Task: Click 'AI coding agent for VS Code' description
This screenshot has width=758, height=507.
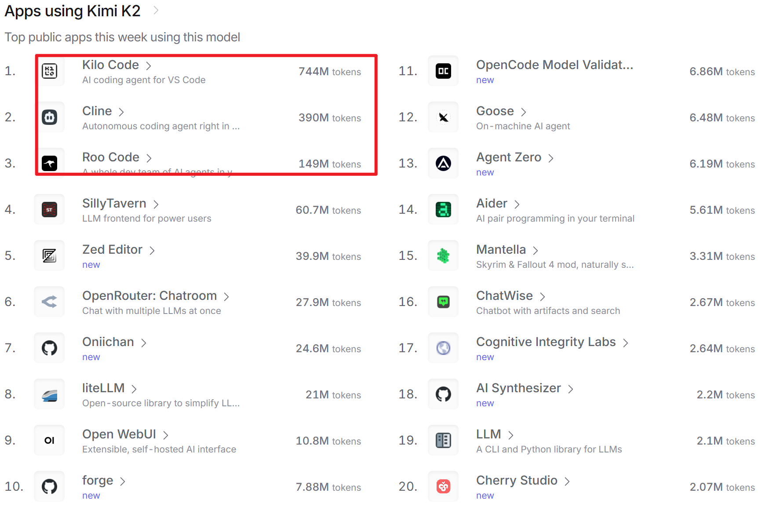Action: [144, 80]
